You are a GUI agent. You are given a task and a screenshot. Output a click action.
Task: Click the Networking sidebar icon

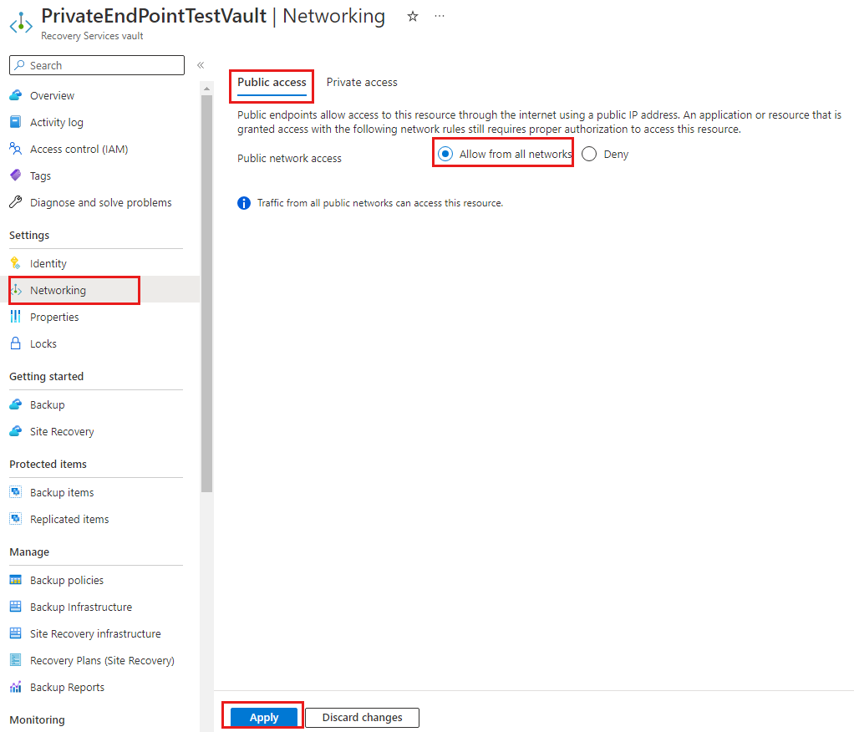[x=16, y=290]
